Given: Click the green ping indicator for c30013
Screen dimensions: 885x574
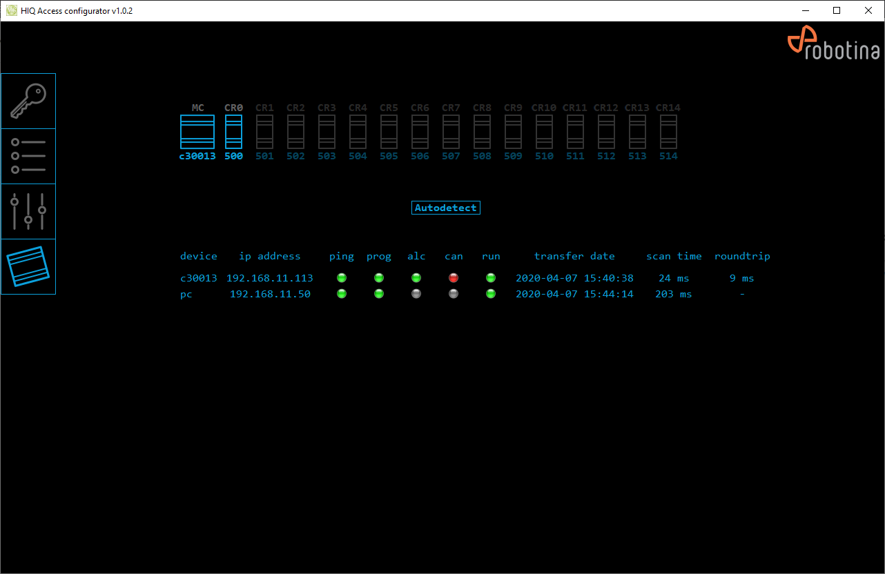Looking at the screenshot, I should tap(342, 278).
